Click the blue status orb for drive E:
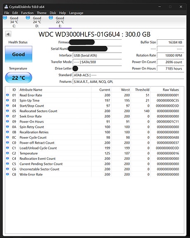The image size is (190, 238). (x=51, y=18)
